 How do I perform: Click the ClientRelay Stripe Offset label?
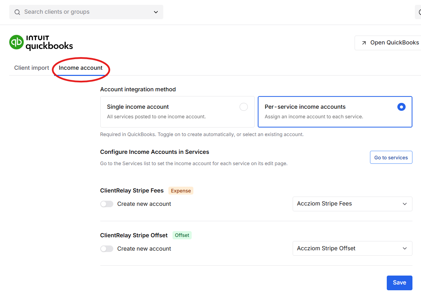(x=134, y=235)
